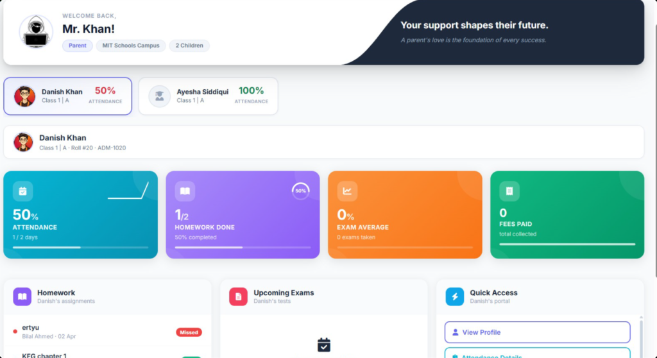Open the Homework Done stat card
This screenshot has height=358, width=657.
(243, 215)
